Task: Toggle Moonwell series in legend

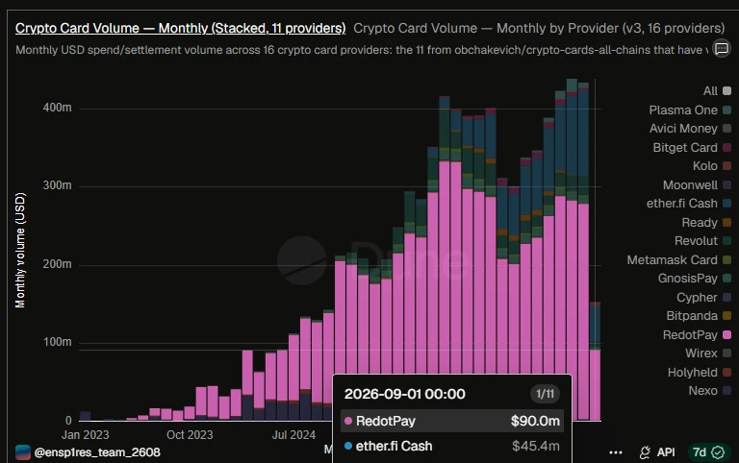Action: pyautogui.click(x=697, y=185)
